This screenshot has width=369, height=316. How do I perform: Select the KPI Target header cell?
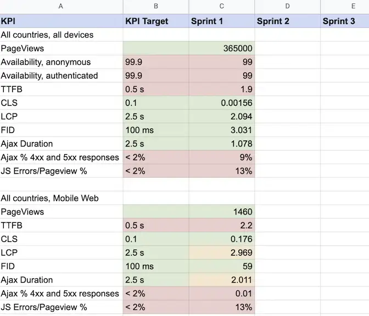156,21
